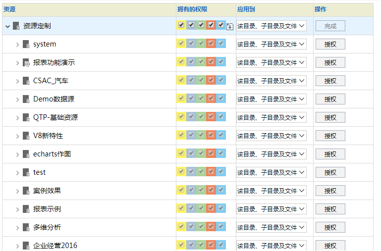The image size is (381, 251).
Task: Toggle the orange-red checkbox in 资源定制 row
Action: 211,25
